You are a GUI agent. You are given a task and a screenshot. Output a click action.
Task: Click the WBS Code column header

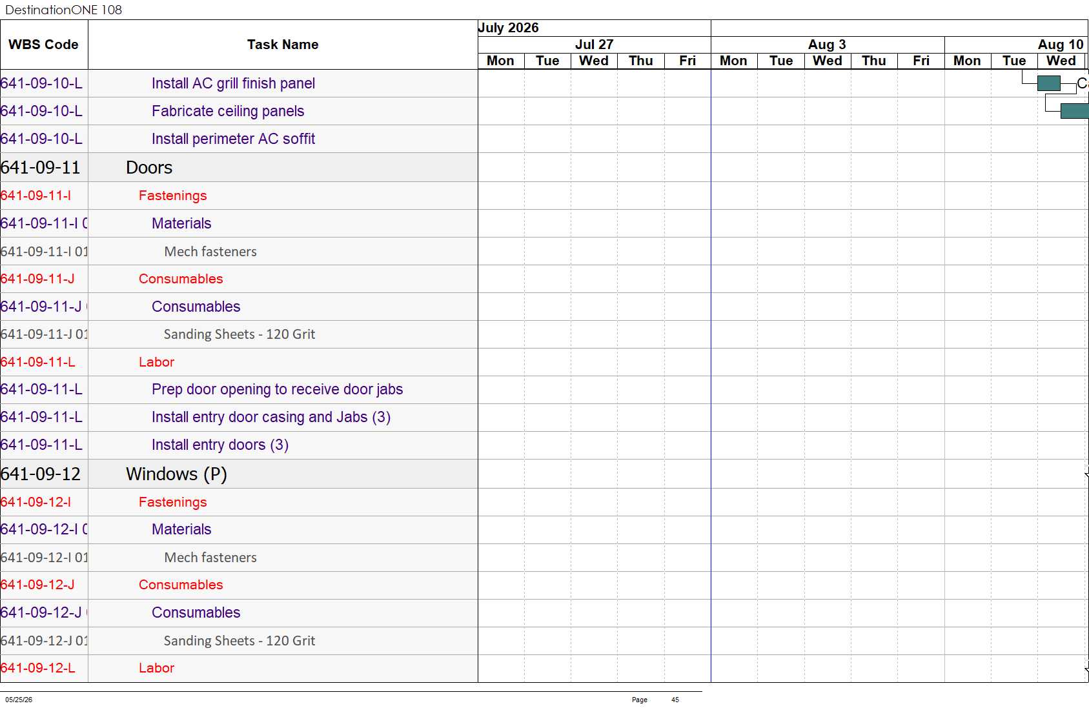tap(43, 45)
